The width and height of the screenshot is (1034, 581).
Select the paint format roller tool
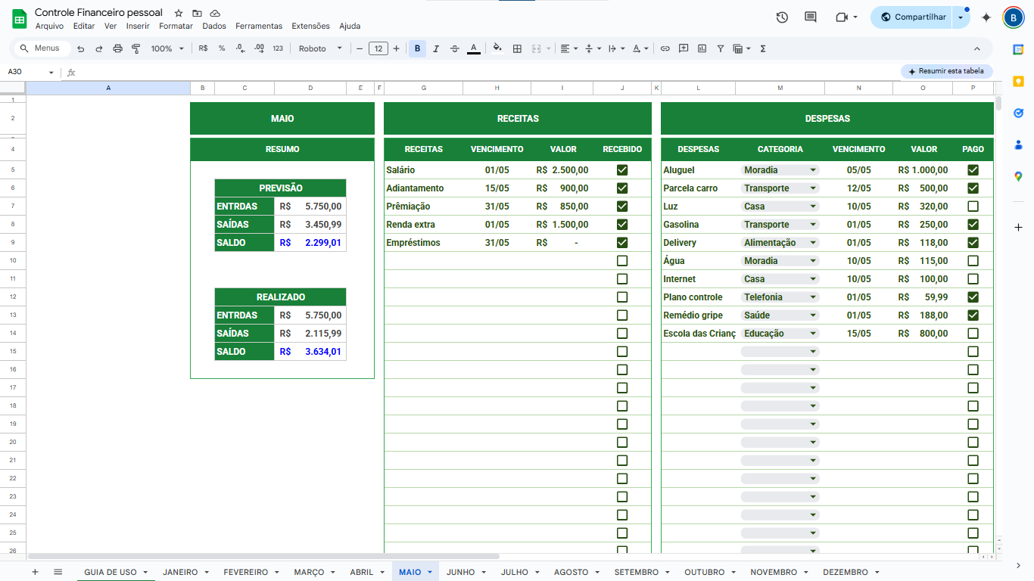[x=136, y=48]
